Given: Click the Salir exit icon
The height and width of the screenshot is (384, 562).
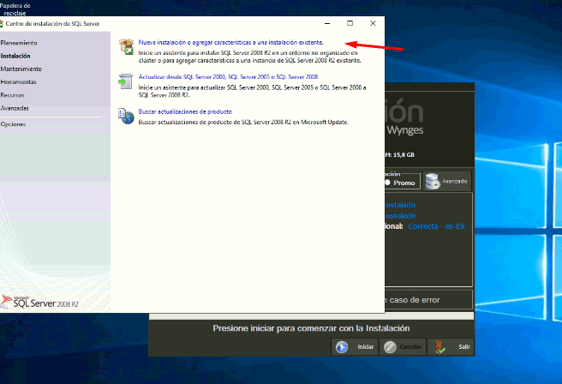Looking at the screenshot, I should tap(439, 347).
